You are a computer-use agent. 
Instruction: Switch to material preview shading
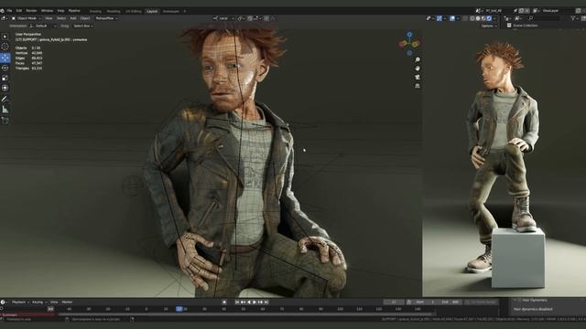(483, 18)
